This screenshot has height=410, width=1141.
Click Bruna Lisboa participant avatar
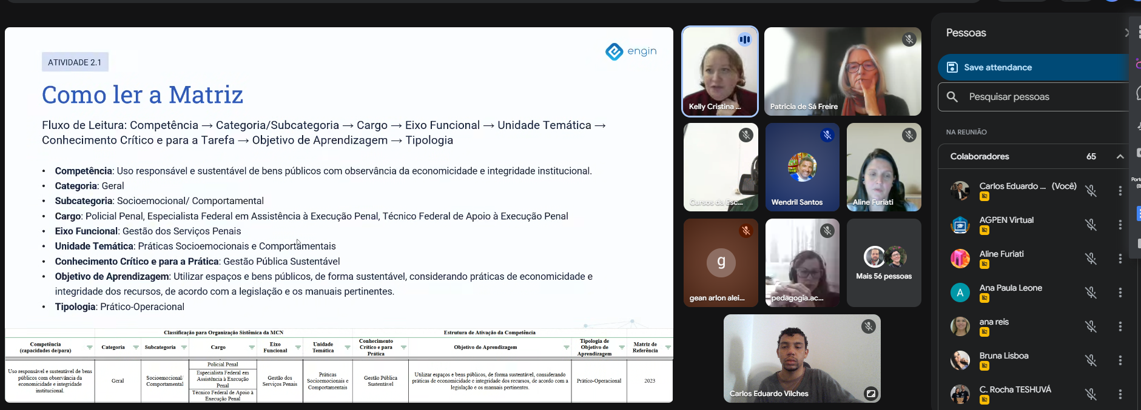coord(960,361)
